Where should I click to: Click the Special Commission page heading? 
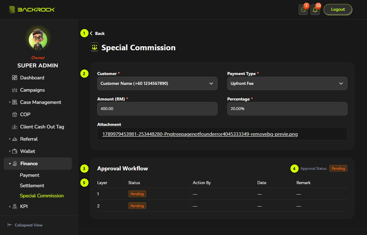pyautogui.click(x=139, y=47)
